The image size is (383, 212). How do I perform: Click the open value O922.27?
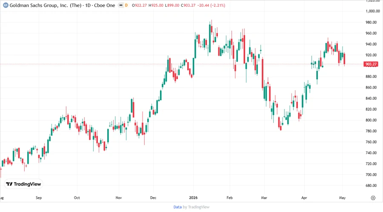pos(139,5)
